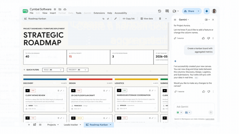Viewport: 239px width, 134px height.
Task: Click the Share button
Action: tap(189, 11)
